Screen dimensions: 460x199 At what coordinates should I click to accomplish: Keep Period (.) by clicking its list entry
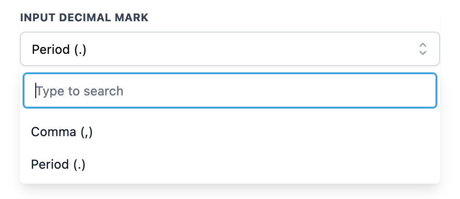58,164
